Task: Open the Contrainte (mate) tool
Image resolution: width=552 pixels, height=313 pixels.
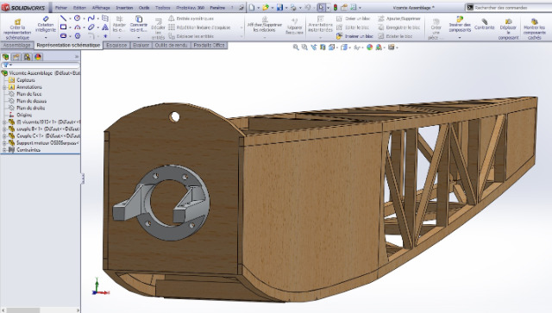Action: pos(485,25)
